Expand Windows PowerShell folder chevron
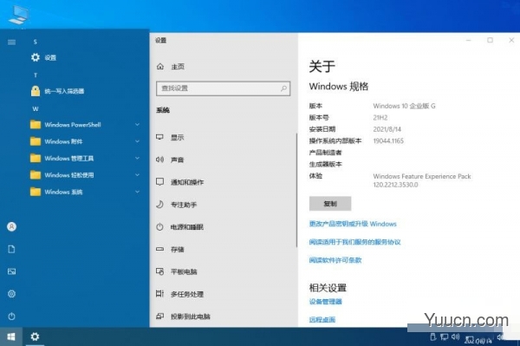The width and height of the screenshot is (520, 346). point(137,125)
